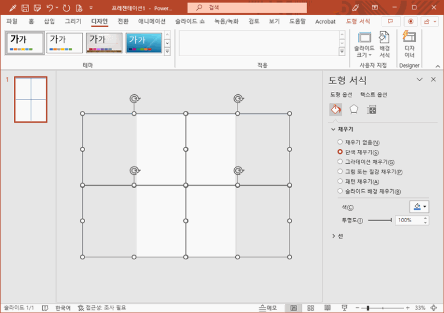Click the 33% zoom level
Image resolution: width=444 pixels, height=313 pixels.
coord(420,308)
